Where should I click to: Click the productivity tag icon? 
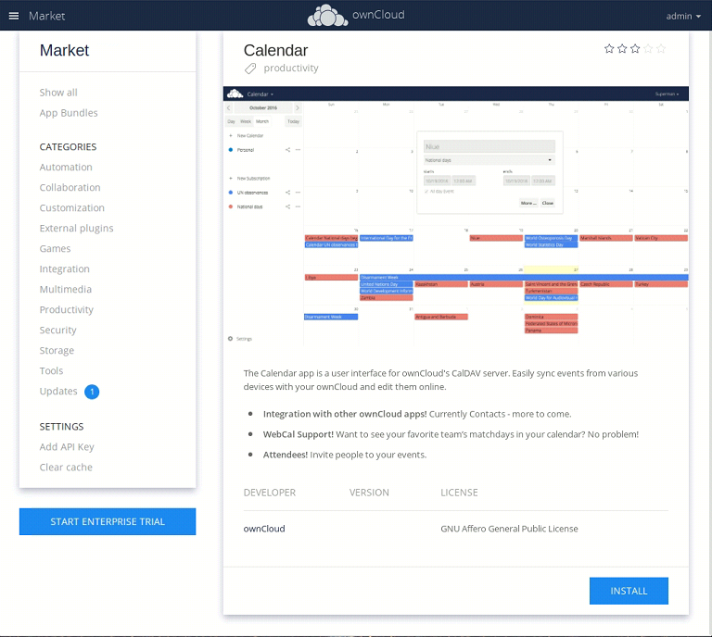(x=250, y=69)
